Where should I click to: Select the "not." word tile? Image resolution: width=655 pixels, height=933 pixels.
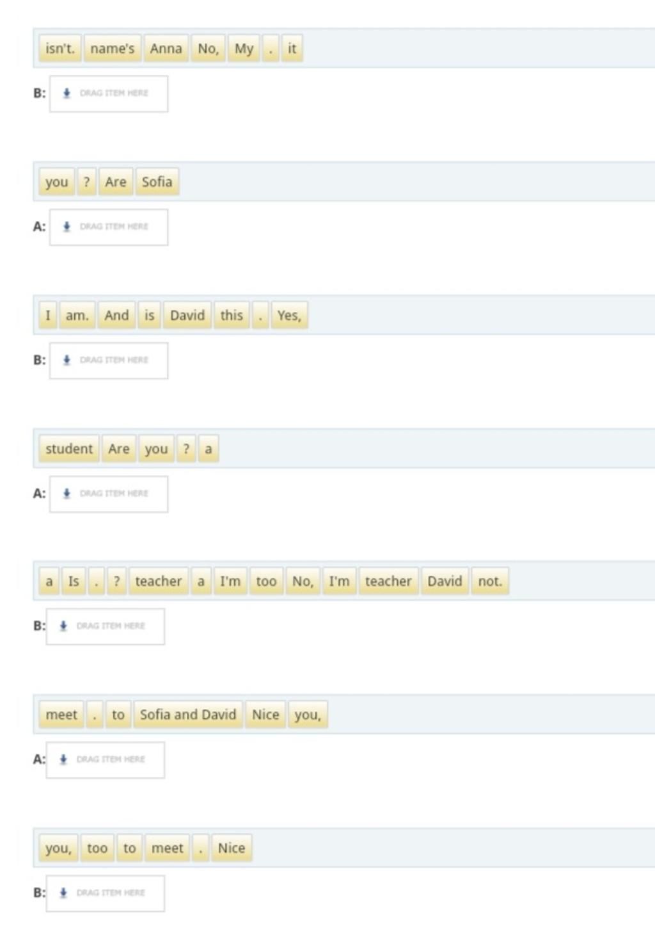point(490,581)
